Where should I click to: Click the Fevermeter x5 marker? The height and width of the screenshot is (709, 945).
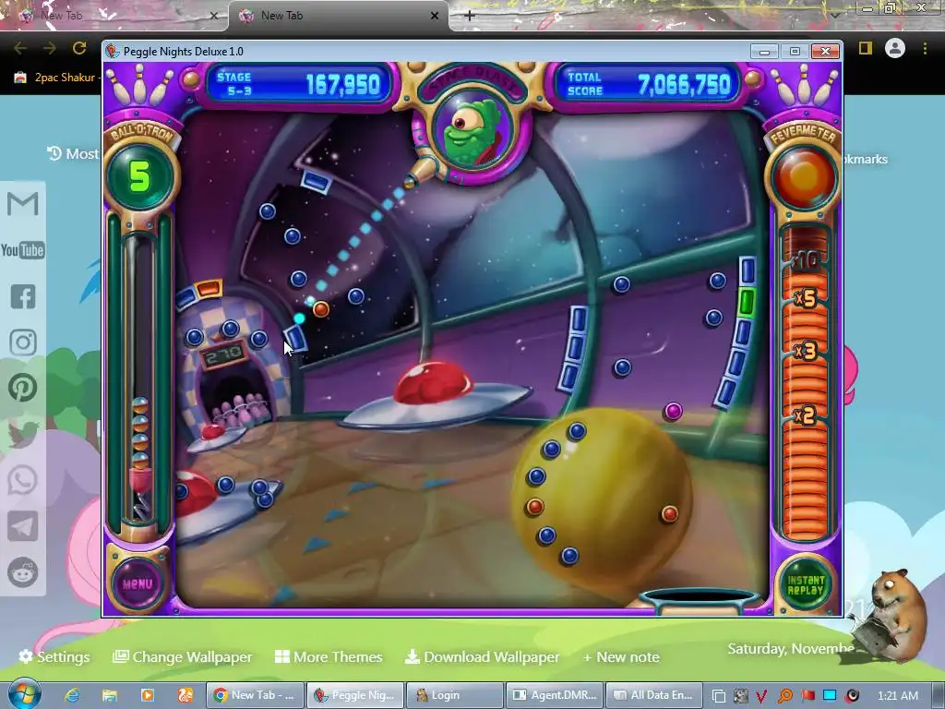(x=805, y=298)
